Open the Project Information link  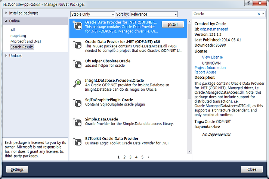210,67
